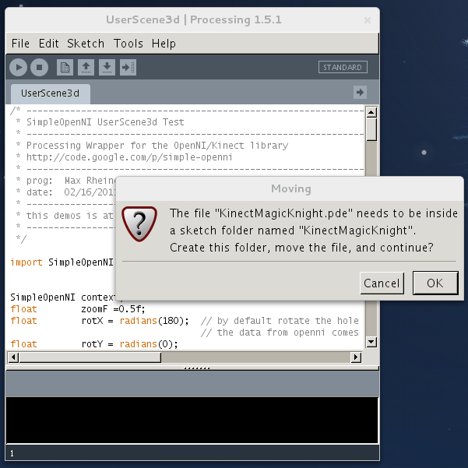Screen dimensions: 468x468
Task: Close the Processing window
Action: coord(368,20)
